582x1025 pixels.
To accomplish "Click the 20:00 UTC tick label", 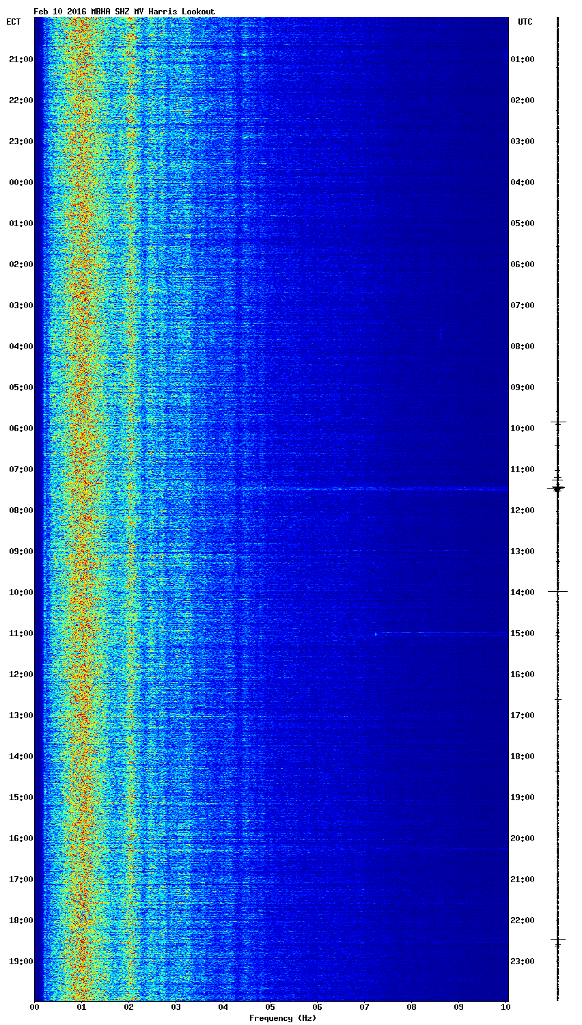I will tap(523, 838).
